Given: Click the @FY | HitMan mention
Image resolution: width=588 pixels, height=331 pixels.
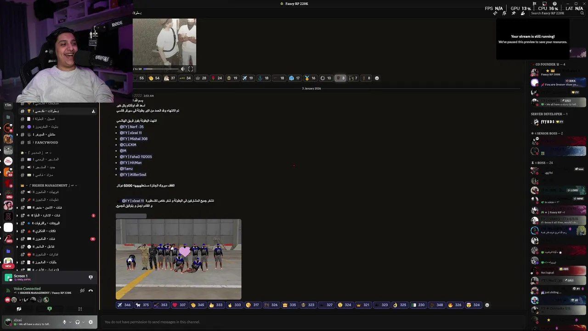Looking at the screenshot, I should coord(130,163).
